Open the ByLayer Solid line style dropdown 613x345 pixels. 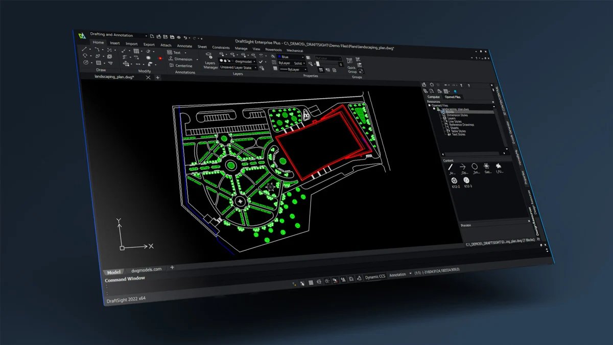(x=291, y=63)
